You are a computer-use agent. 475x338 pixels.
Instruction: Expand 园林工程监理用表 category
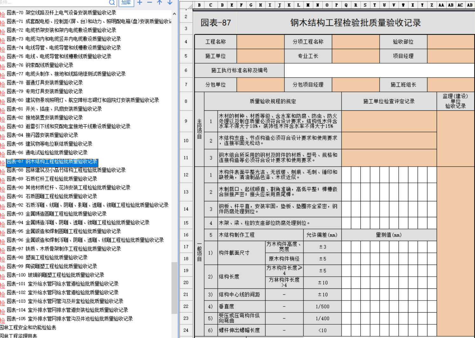pyautogui.click(x=18, y=336)
